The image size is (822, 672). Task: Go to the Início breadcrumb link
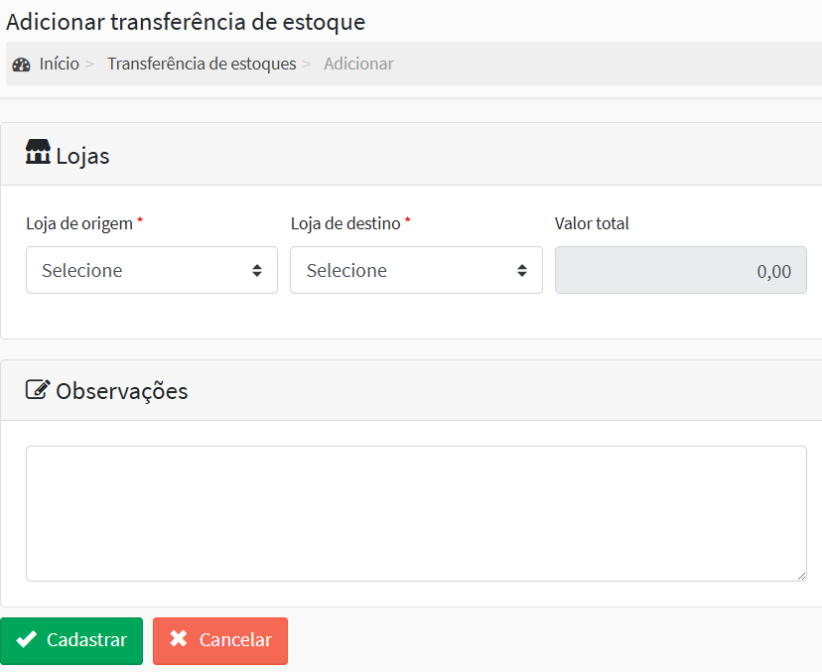click(59, 64)
